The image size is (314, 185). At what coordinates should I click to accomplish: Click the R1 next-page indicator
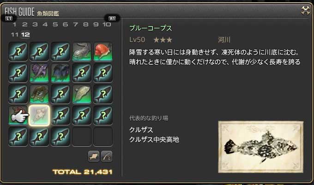pyautogui.click(x=112, y=18)
